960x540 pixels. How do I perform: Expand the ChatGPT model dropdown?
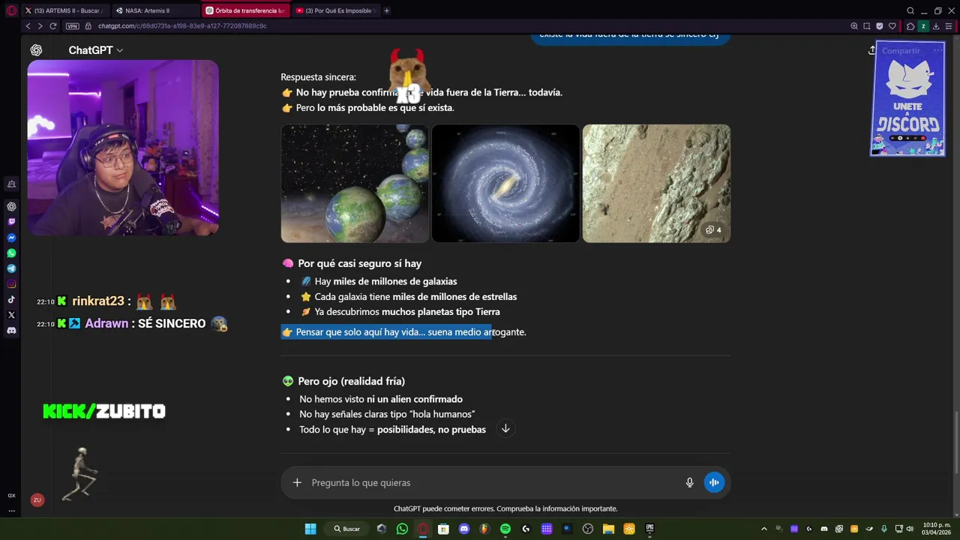coord(95,50)
